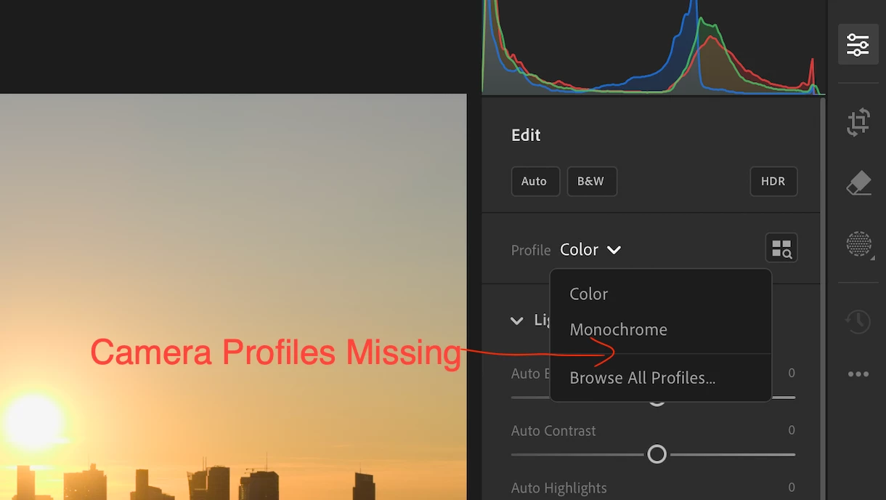Click the sunset skyline photo
The image size is (886, 500).
click(x=233, y=297)
